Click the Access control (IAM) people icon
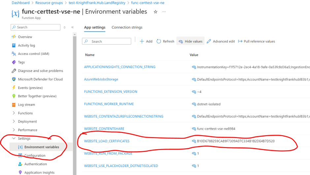The width and height of the screenshot is (310, 175). (14, 54)
